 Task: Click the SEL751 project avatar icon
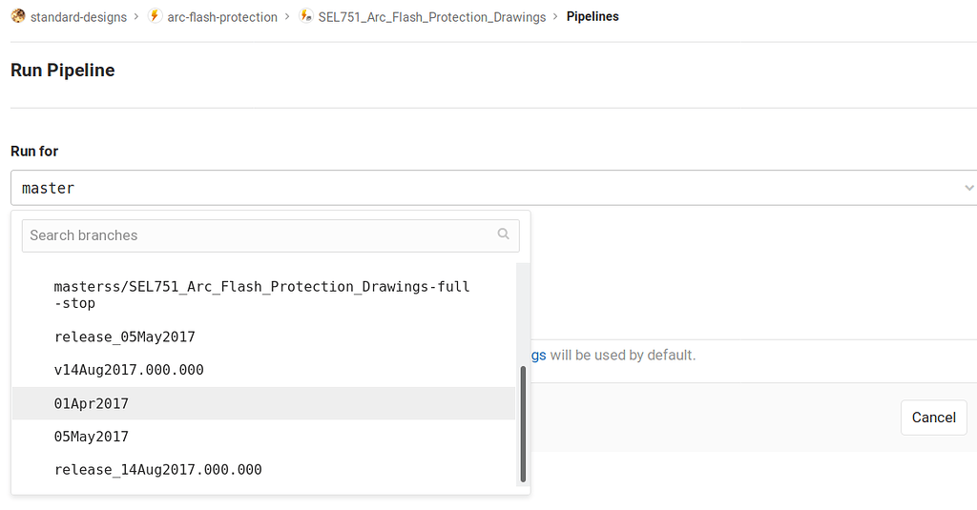(306, 16)
